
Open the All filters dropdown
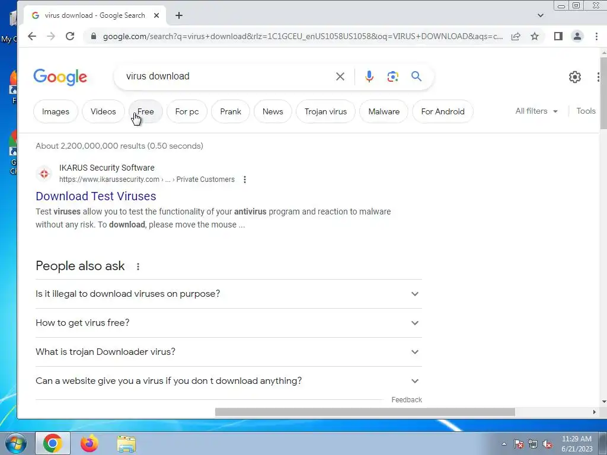(536, 111)
